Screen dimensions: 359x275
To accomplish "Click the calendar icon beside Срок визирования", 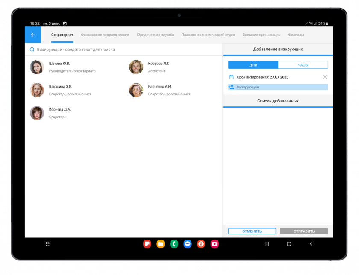I will coord(231,77).
